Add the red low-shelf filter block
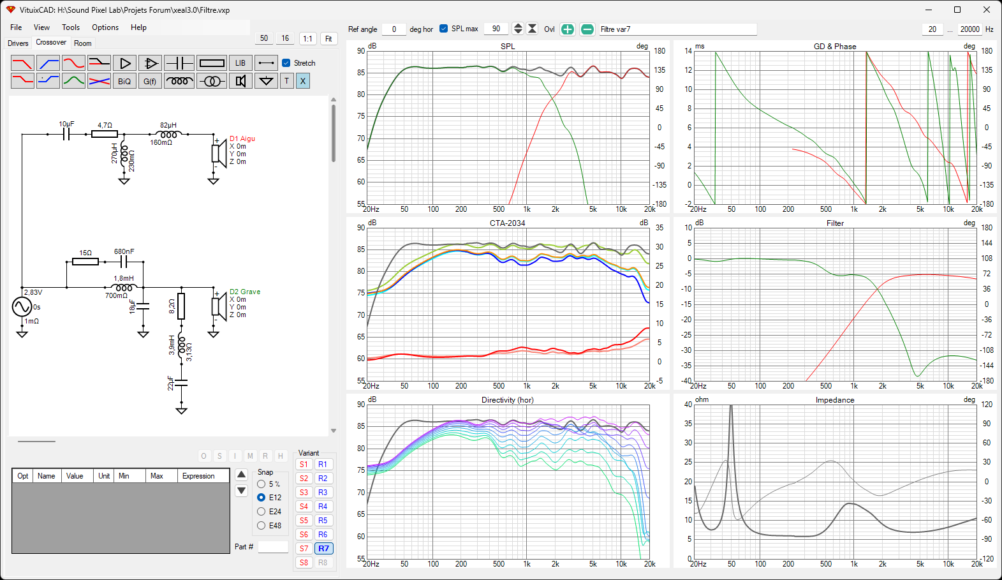This screenshot has height=580, width=1002. tap(22, 81)
